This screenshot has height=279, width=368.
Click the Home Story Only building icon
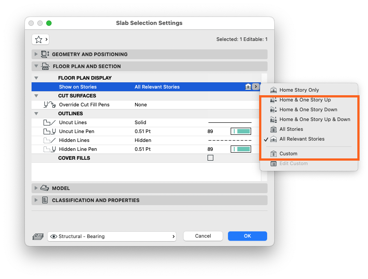click(x=273, y=90)
